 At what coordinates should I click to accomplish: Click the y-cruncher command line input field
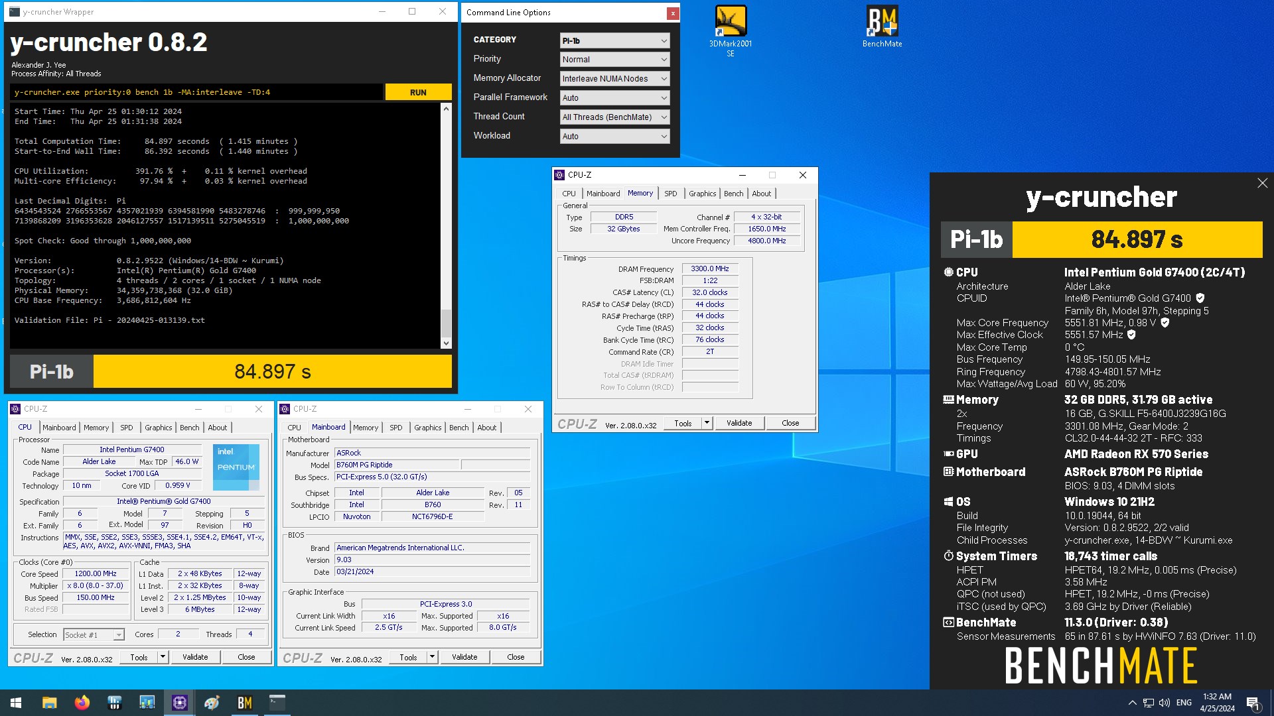pos(196,92)
